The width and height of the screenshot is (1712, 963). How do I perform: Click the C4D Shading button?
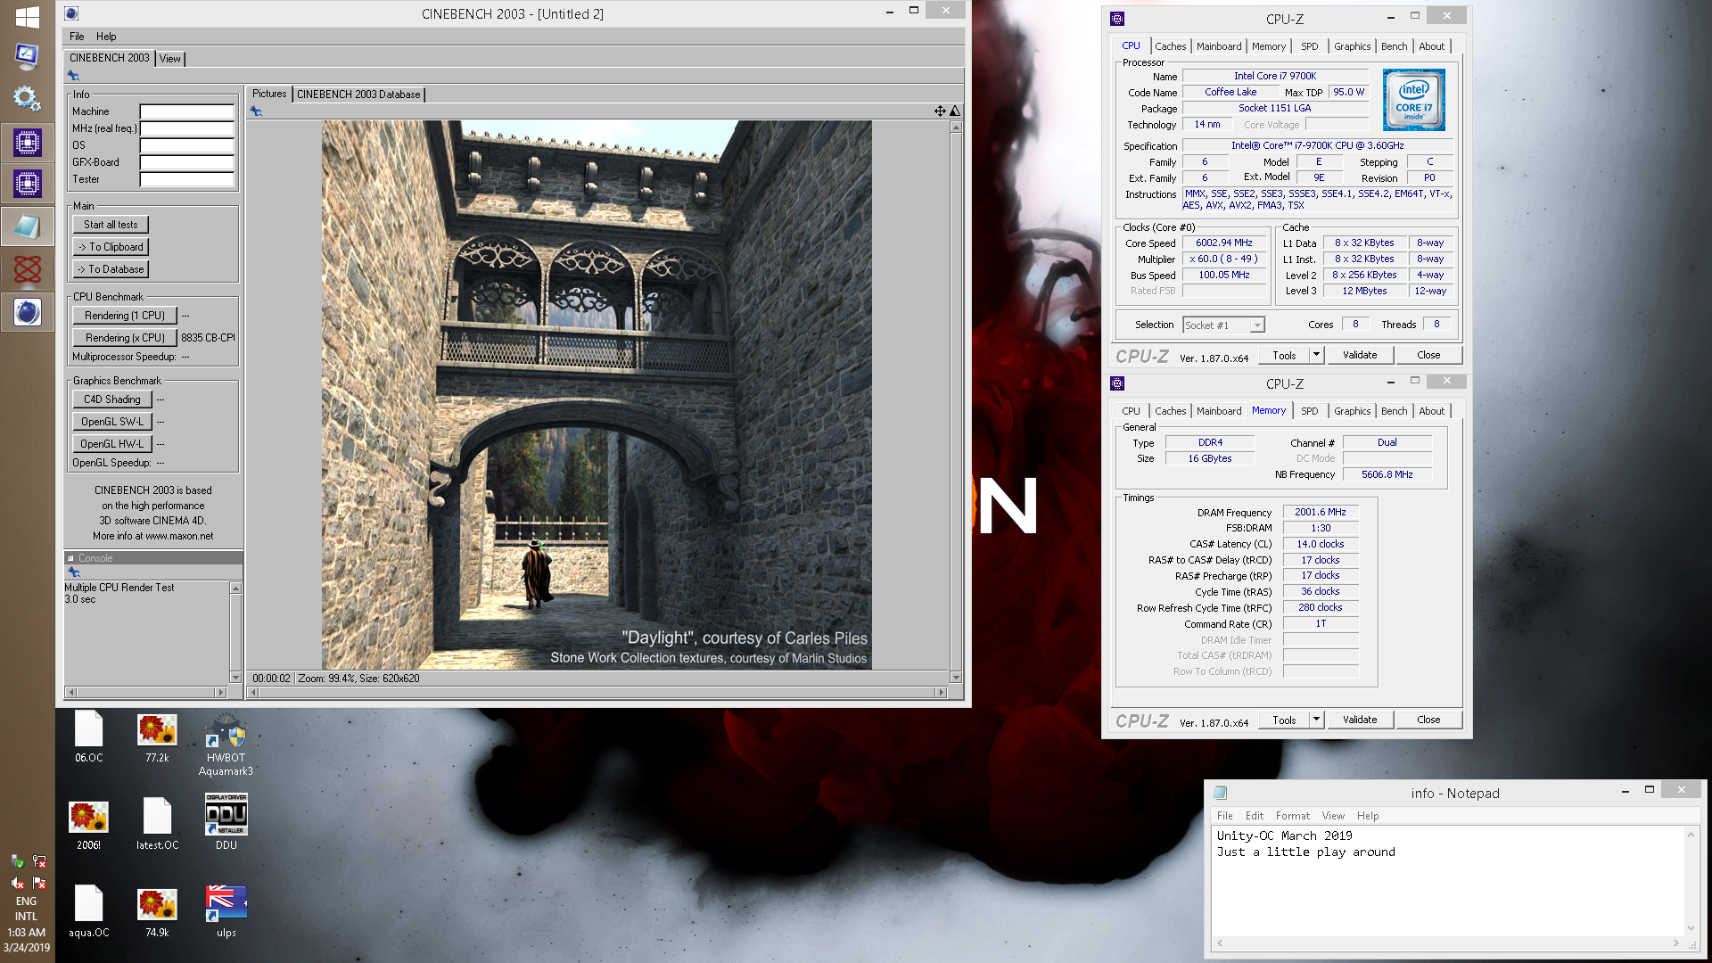click(x=112, y=399)
